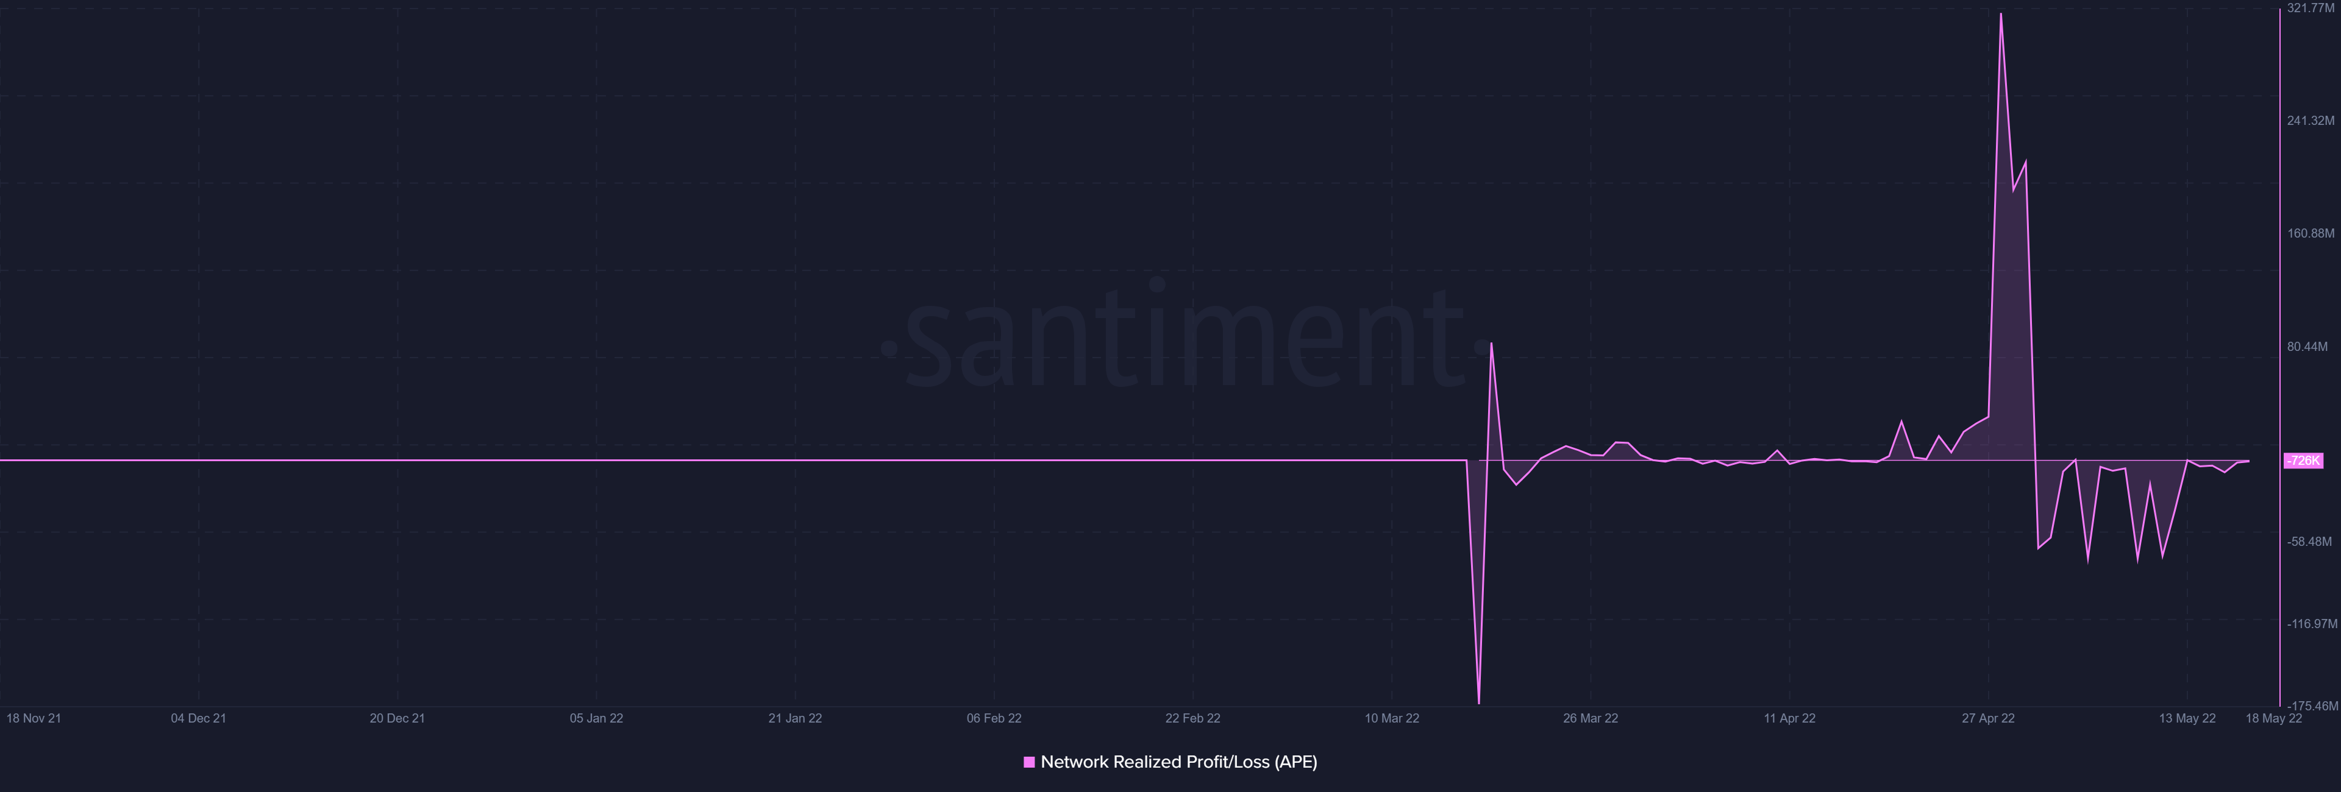Click the 06 Feb 22 date label
2341x792 pixels.
click(x=993, y=718)
